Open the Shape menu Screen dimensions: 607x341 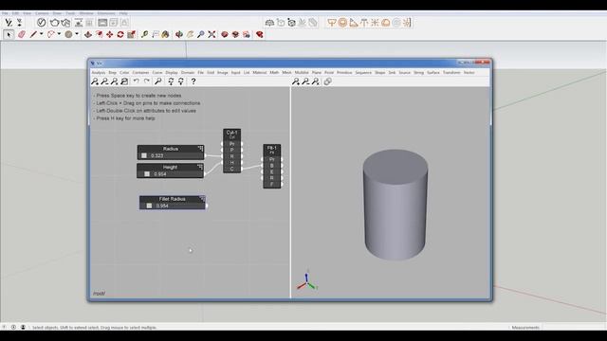379,73
